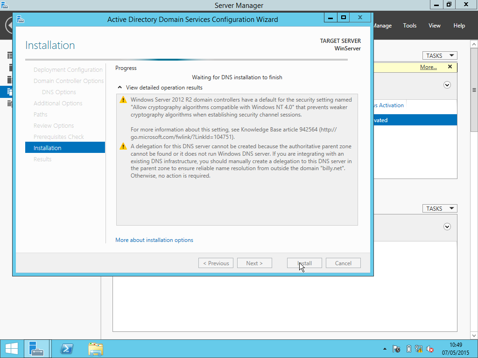Image resolution: width=478 pixels, height=358 pixels.
Task: Dismiss the yellow notification bar
Action: coord(450,67)
